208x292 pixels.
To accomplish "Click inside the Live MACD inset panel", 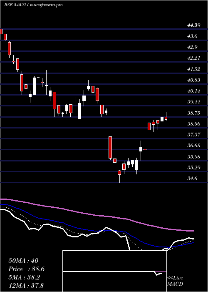I will click(x=114, y=271).
